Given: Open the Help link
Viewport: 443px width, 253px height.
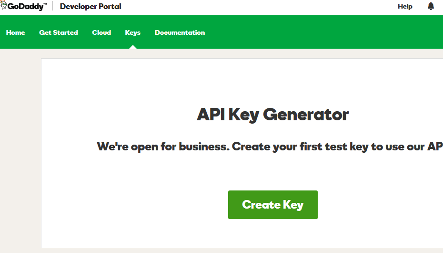Looking at the screenshot, I should coord(405,7).
